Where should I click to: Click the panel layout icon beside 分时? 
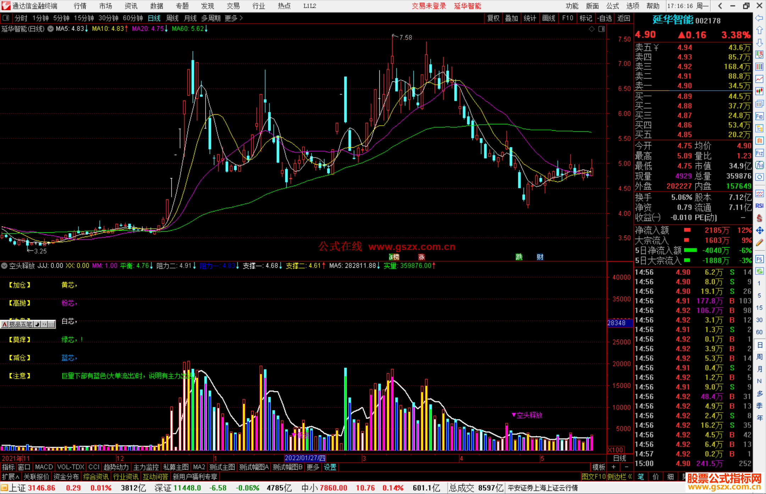pos(6,18)
